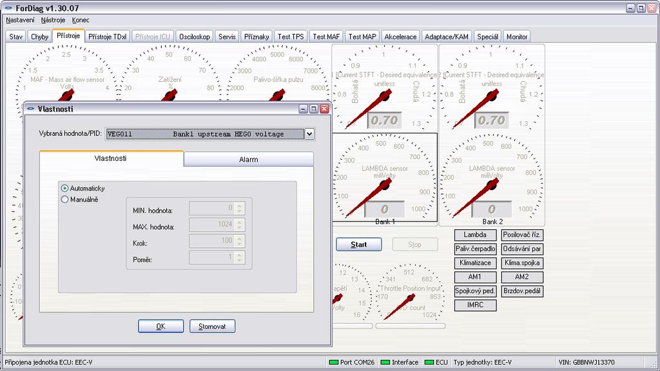
Task: Toggle the AM2 button
Action: pyautogui.click(x=522, y=277)
